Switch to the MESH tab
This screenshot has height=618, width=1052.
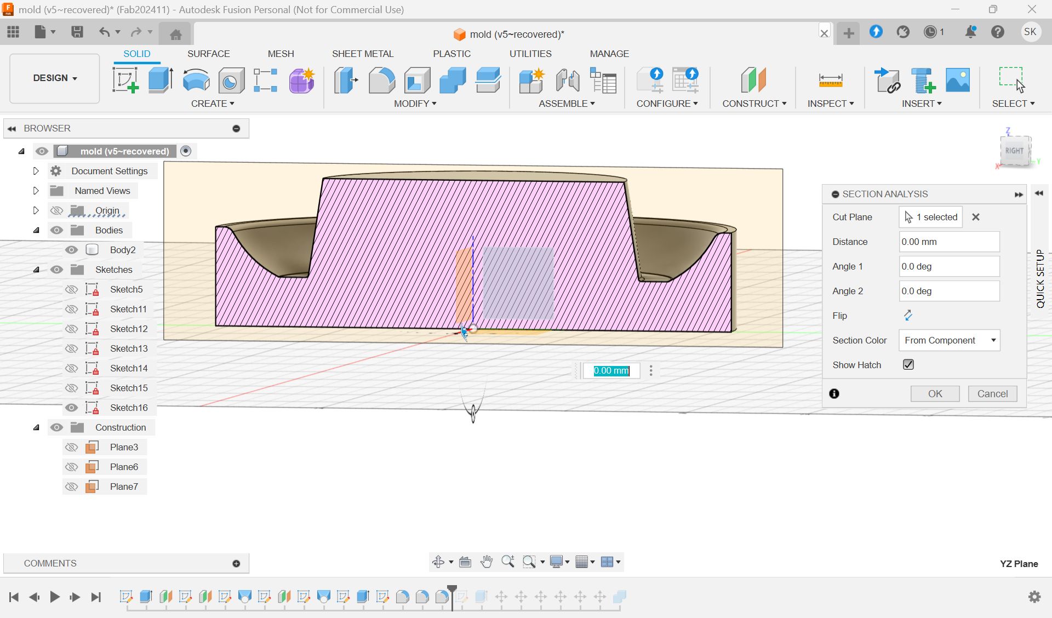[281, 54]
